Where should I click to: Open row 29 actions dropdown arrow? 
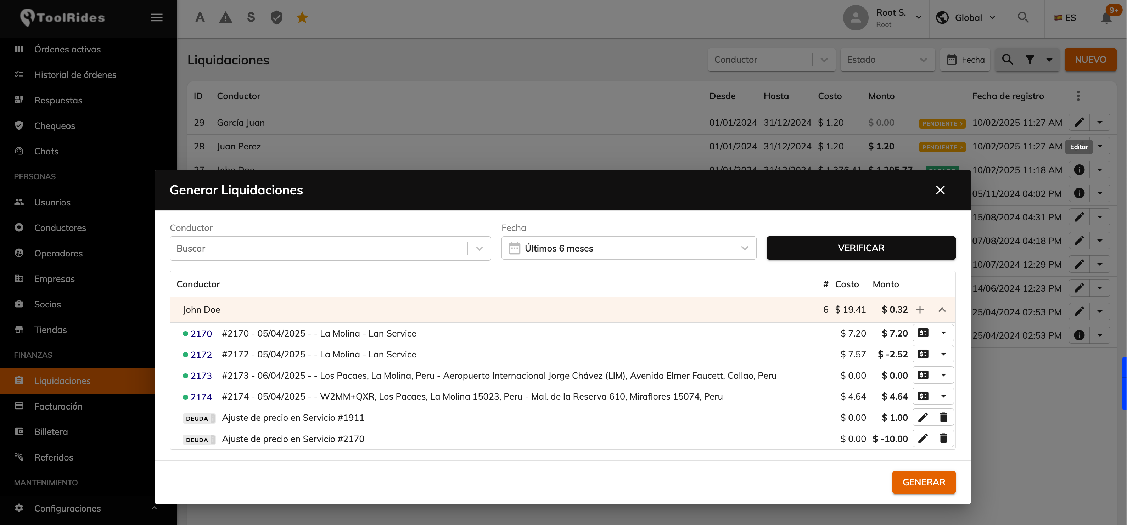[1099, 123]
